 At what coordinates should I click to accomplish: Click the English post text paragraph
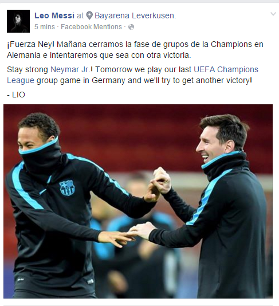[x=133, y=75]
